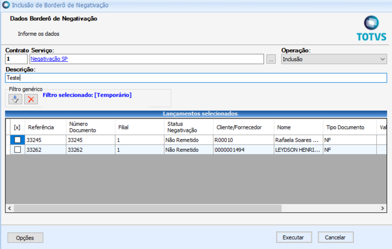
Task: Click the Executar button
Action: click(x=294, y=237)
